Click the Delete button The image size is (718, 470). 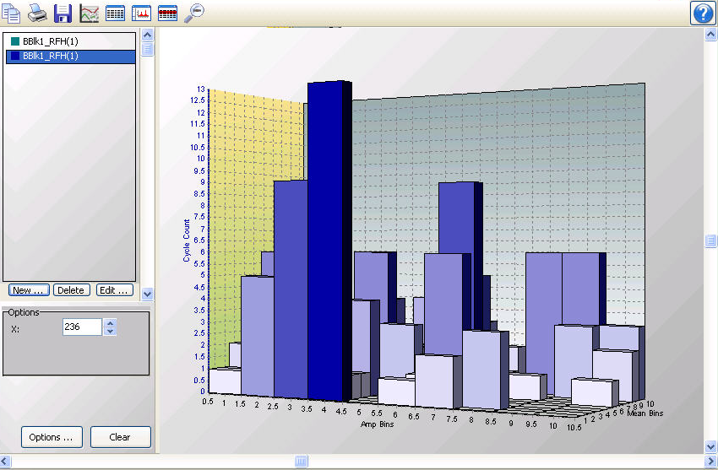71,290
